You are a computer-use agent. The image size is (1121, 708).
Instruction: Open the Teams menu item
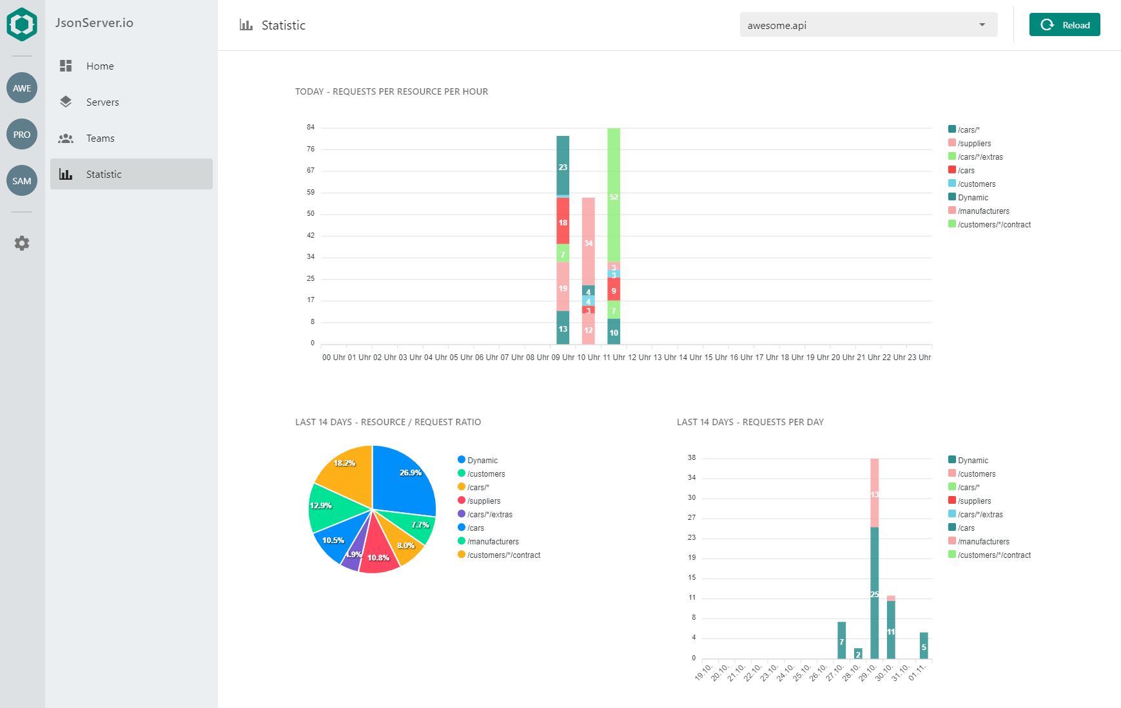(x=132, y=138)
